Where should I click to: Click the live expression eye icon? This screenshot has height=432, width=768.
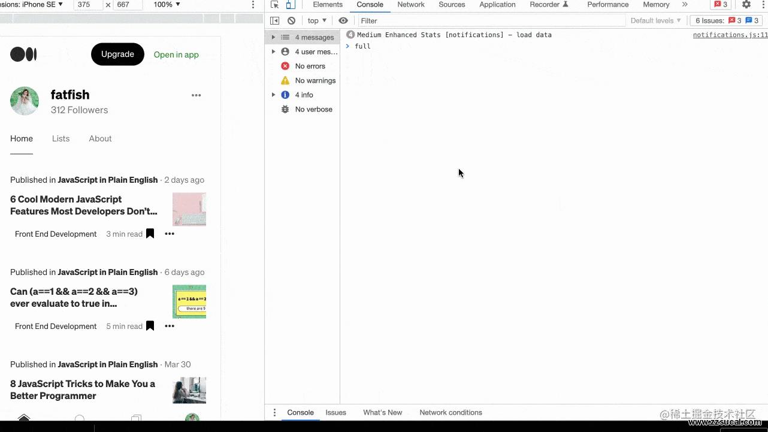343,20
